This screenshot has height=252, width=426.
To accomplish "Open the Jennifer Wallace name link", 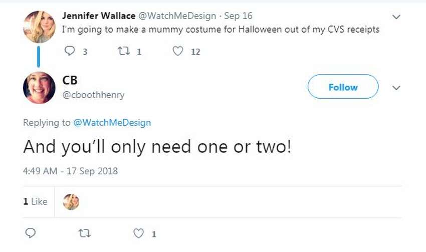I will tap(99, 16).
